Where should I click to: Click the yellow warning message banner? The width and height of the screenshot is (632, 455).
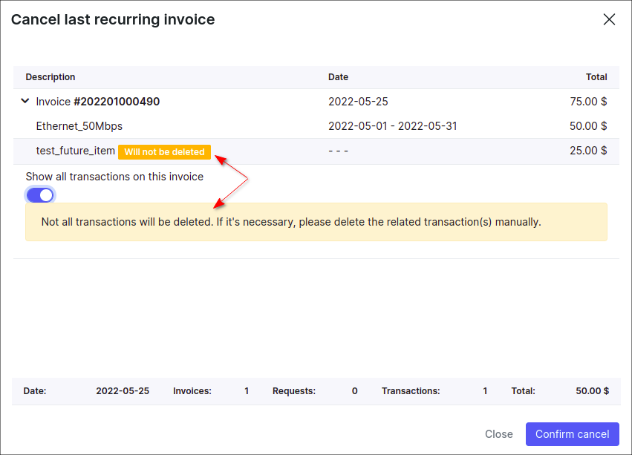coord(316,222)
